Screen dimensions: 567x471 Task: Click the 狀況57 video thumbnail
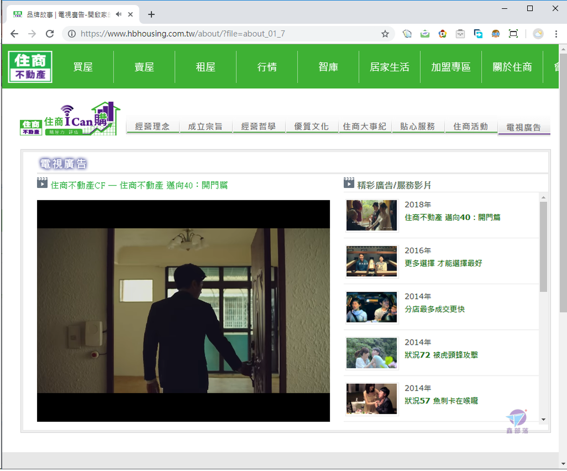(x=372, y=399)
